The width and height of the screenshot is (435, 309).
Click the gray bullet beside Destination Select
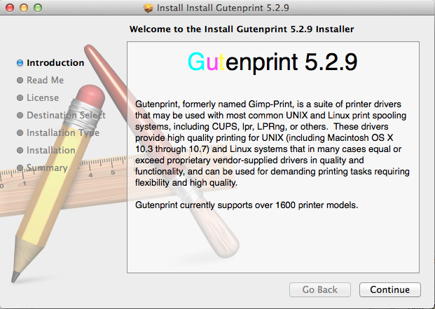20,115
